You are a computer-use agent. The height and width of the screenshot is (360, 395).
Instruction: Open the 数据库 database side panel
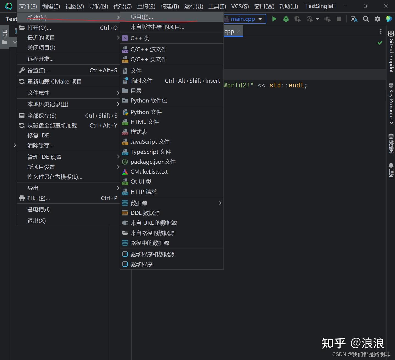coord(391,144)
